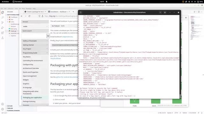The width and height of the screenshot is (204, 114).
Task: Open the Extensions view in VS Code
Action: point(3,33)
